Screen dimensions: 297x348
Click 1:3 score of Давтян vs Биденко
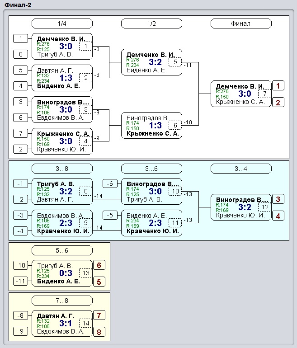click(66, 78)
